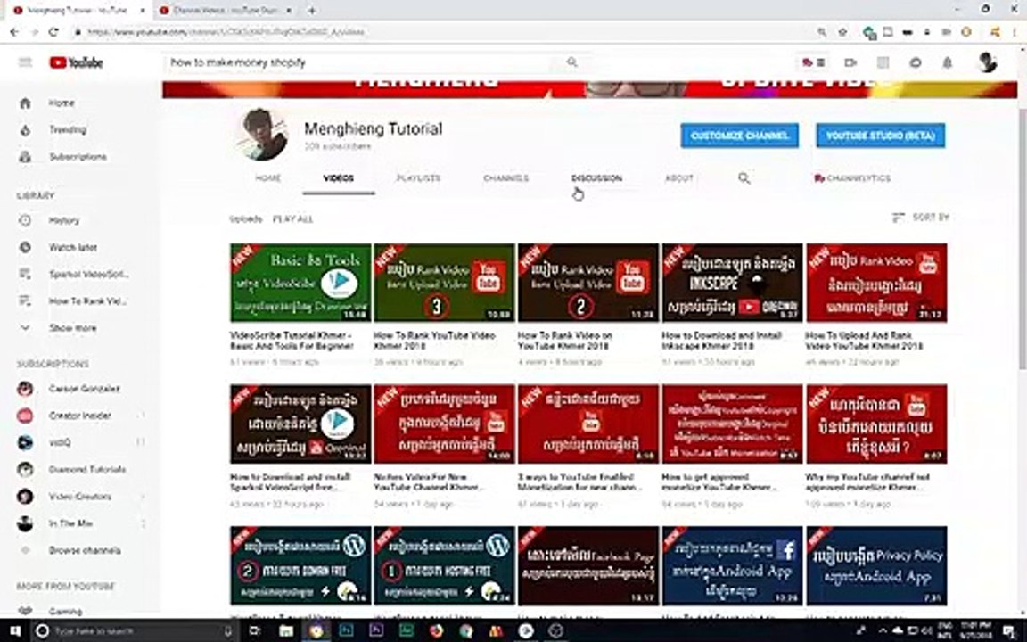Viewport: 1027px width, 642px height.
Task: Open Why my YouTube channel not approved thumbnail
Action: pos(876,424)
